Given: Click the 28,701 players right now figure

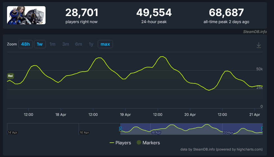Looking at the screenshot, I should point(81,13).
